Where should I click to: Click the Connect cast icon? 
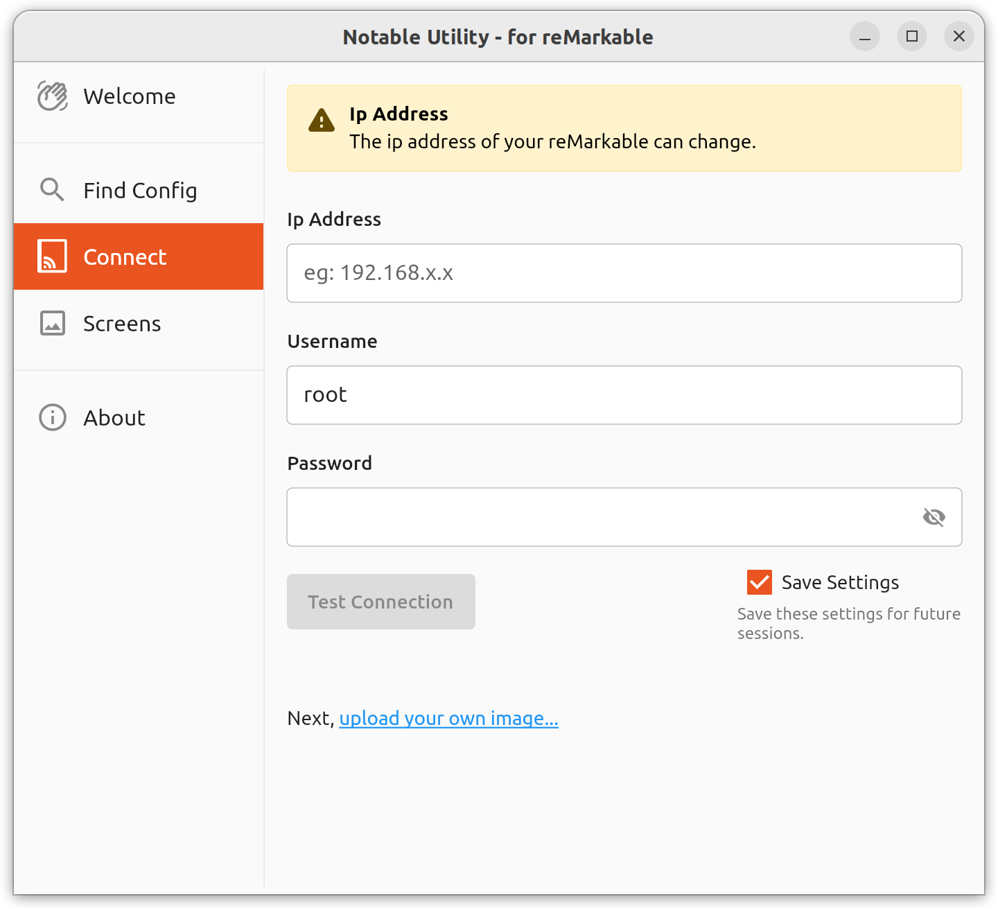coord(51,256)
